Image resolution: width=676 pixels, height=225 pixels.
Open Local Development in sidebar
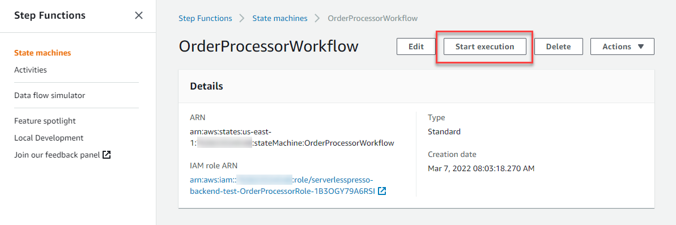(x=49, y=138)
